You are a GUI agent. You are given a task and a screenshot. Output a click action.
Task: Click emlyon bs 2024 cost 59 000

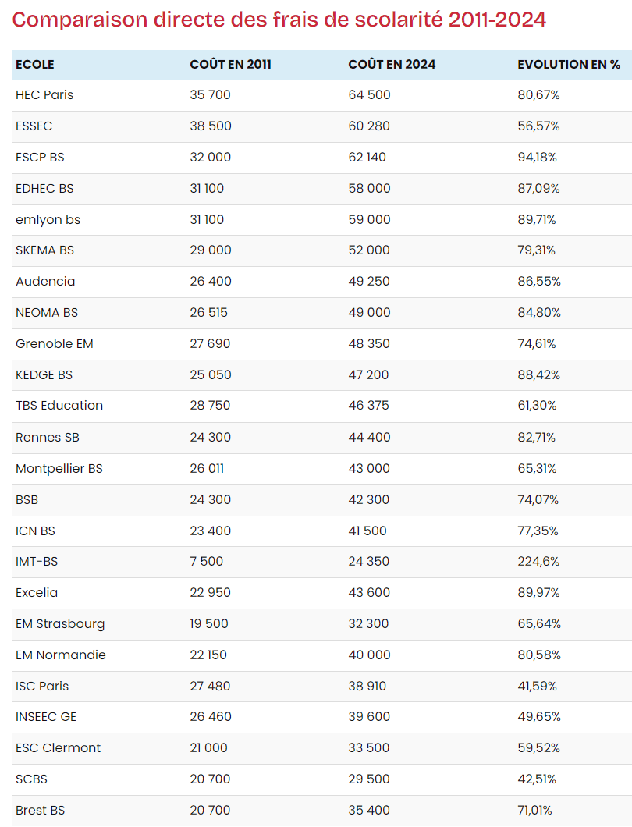point(369,219)
